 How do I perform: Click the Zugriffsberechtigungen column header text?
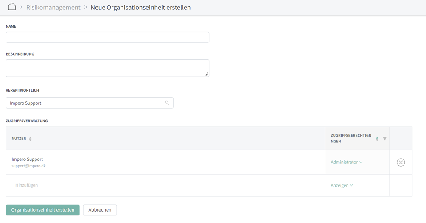[x=351, y=138]
